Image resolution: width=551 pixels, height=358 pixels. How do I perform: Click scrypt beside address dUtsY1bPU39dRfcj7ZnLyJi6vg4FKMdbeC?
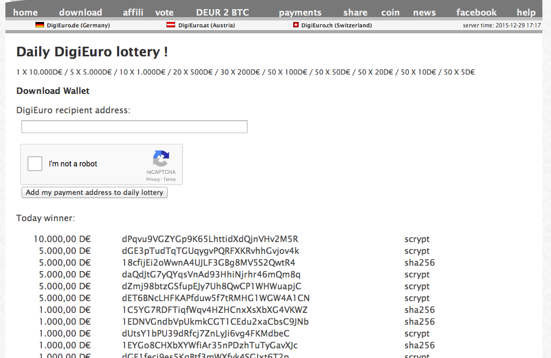tap(417, 334)
